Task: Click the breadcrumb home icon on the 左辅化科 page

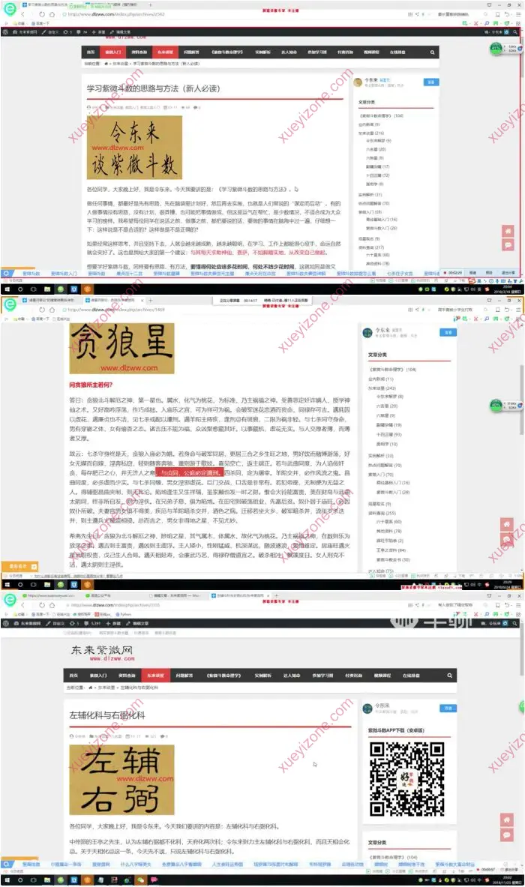Action: coord(91,688)
